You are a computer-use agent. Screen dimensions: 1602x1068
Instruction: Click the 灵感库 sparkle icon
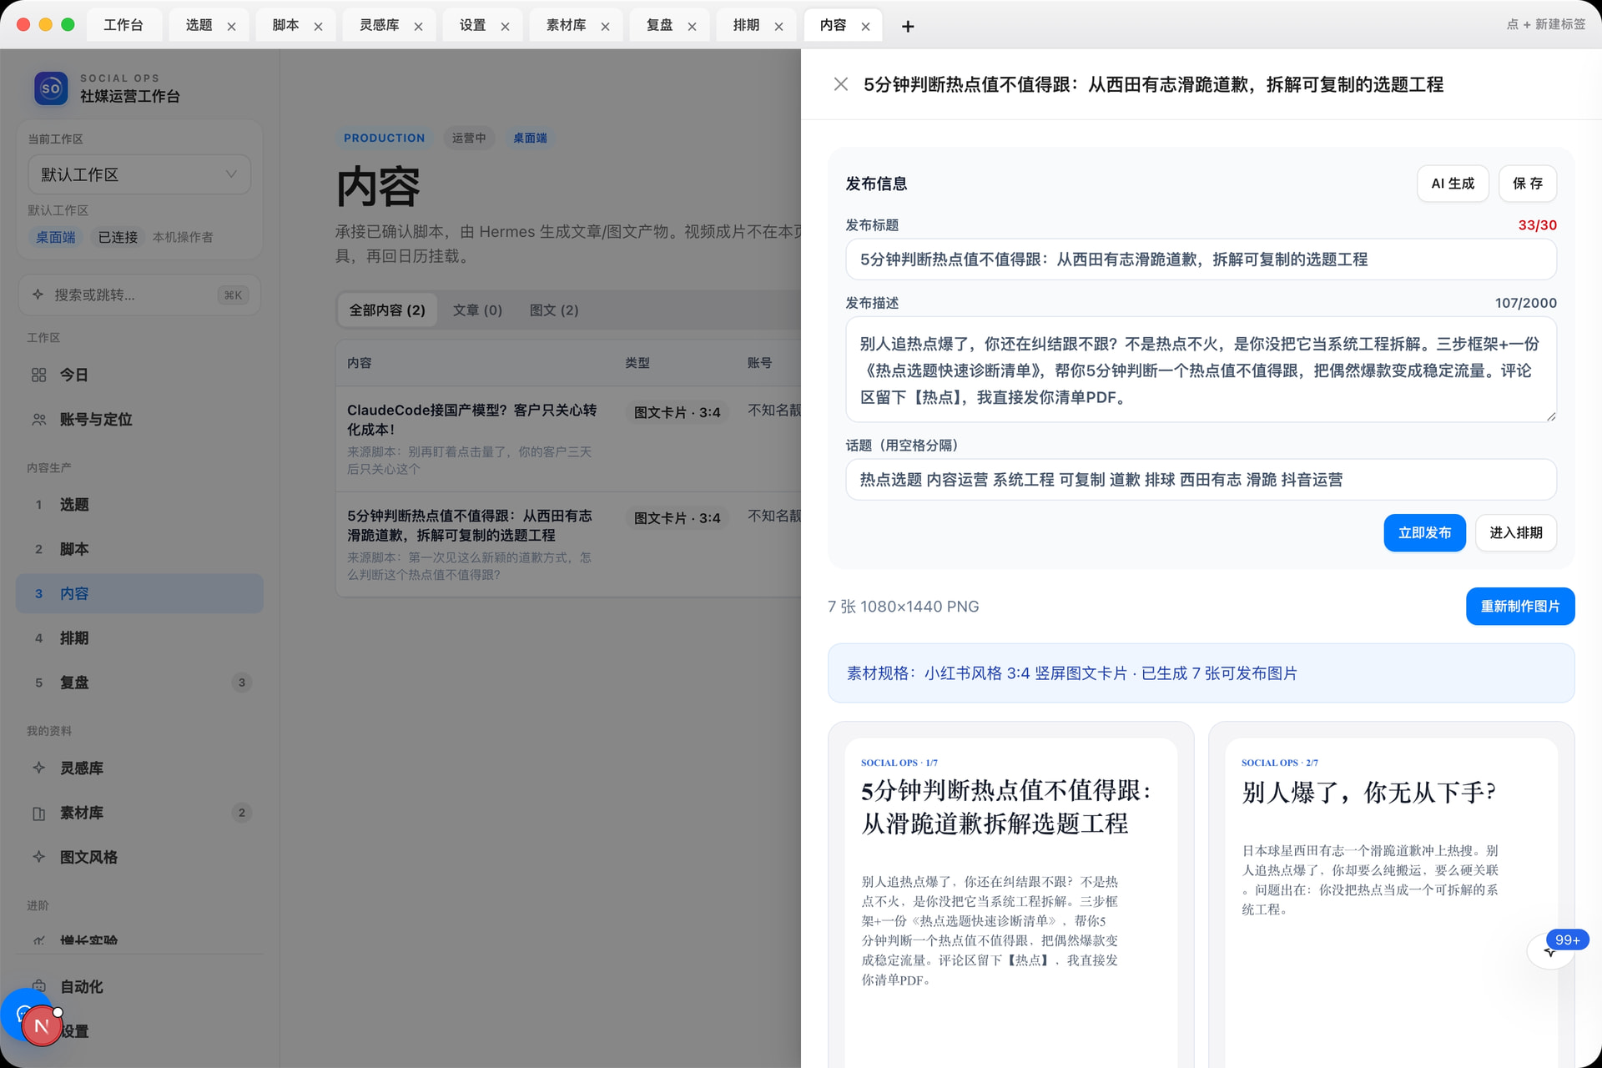(38, 768)
